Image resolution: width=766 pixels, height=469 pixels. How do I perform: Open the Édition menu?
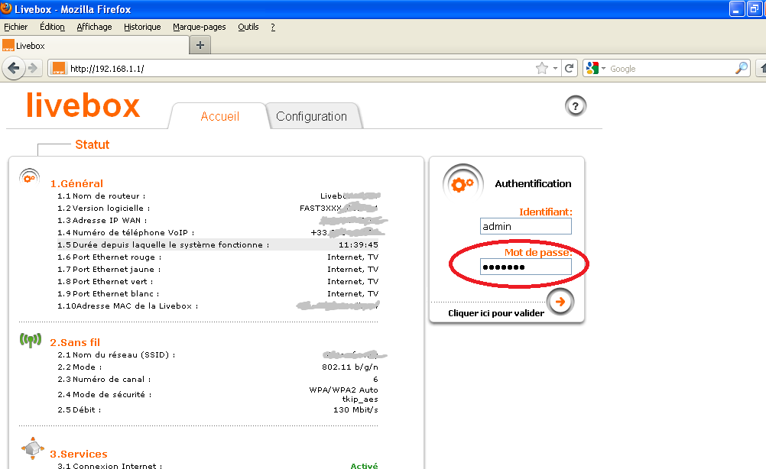(x=52, y=27)
